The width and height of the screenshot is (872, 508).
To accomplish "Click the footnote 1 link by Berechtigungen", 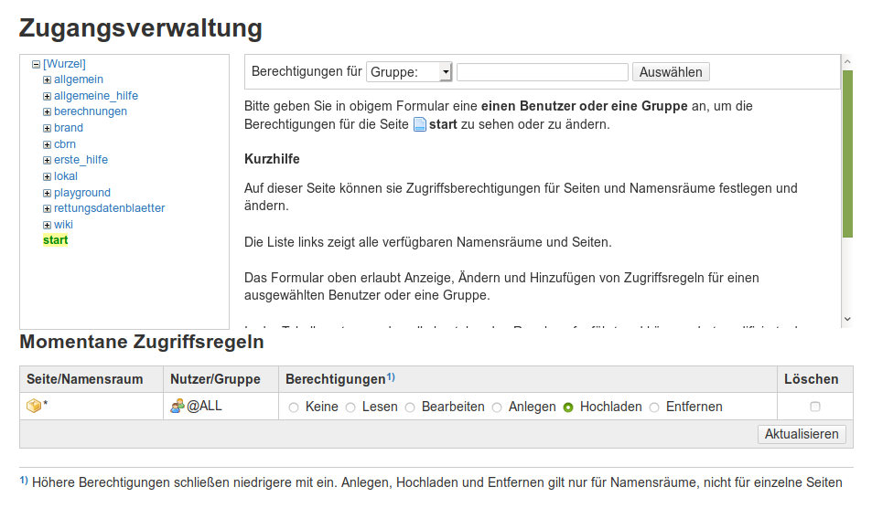I will click(390, 376).
